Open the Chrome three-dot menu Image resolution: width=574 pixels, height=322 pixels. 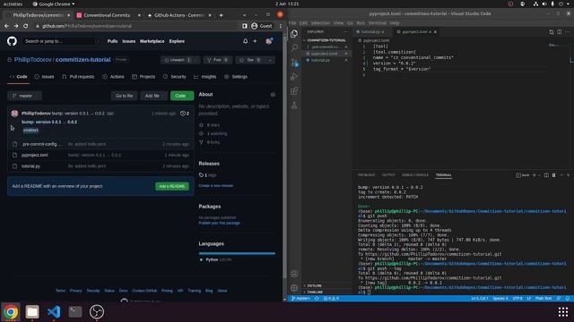(x=280, y=26)
